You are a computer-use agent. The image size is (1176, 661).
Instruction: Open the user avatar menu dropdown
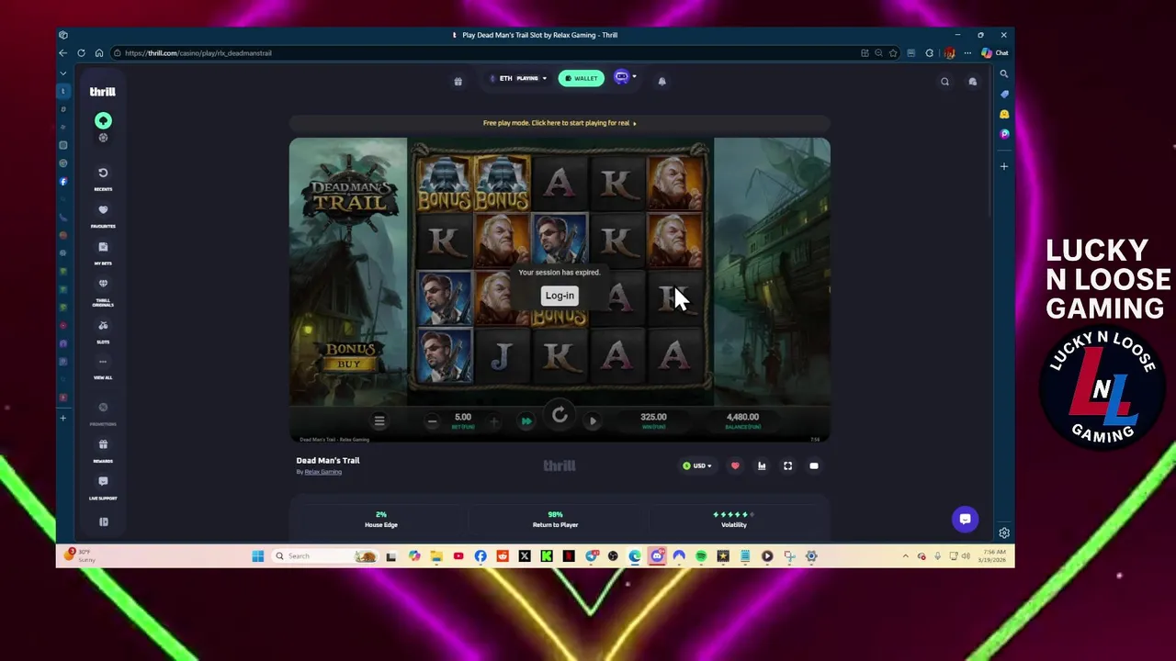point(624,78)
